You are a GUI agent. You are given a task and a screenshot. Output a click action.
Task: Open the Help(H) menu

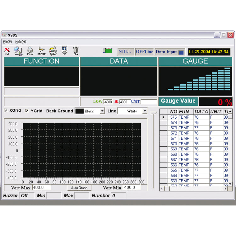point(21,42)
